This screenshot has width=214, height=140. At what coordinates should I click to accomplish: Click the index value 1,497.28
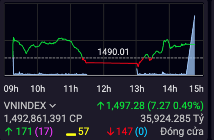coord(125,106)
